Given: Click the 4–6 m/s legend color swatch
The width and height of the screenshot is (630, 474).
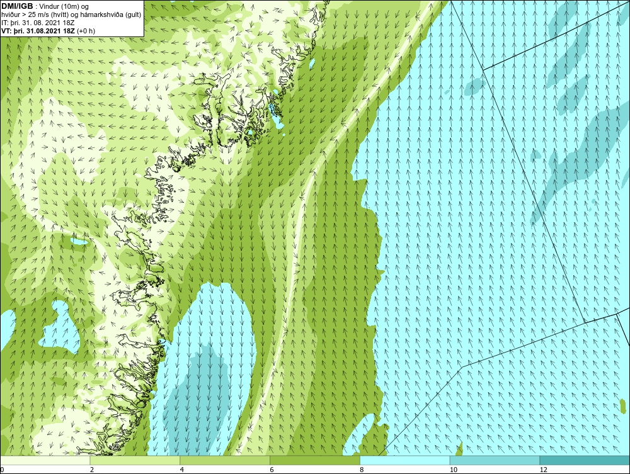Looking at the screenshot, I should click(225, 460).
